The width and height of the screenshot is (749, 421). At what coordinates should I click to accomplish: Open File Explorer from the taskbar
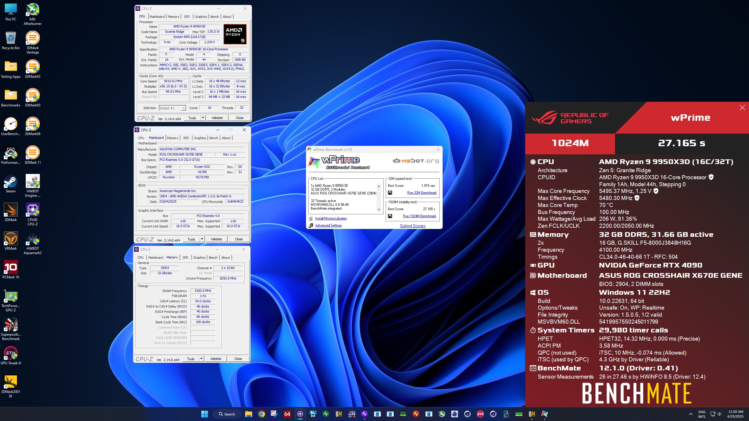coord(248,414)
